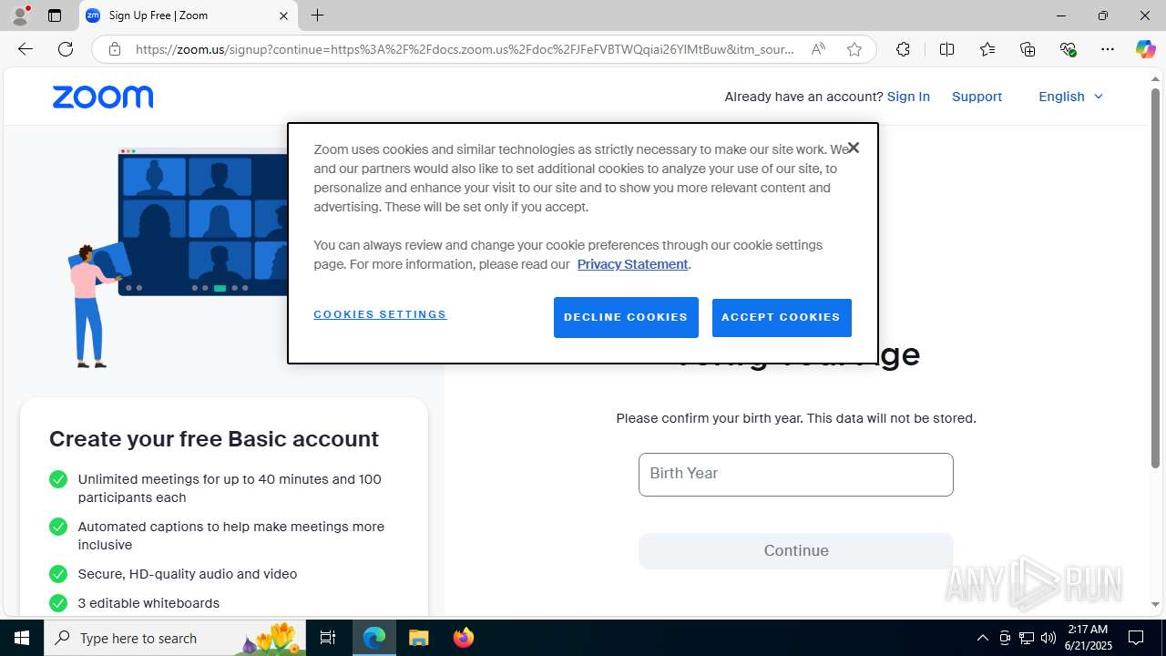Click "Create your free Basic account" heading
This screenshot has height=656, width=1166.
[214, 439]
